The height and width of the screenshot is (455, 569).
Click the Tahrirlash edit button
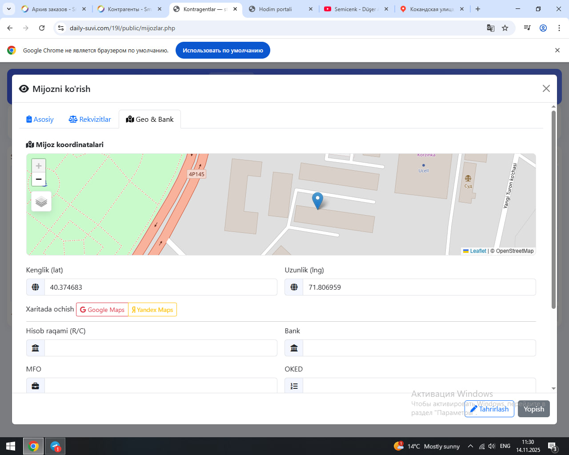click(x=489, y=409)
